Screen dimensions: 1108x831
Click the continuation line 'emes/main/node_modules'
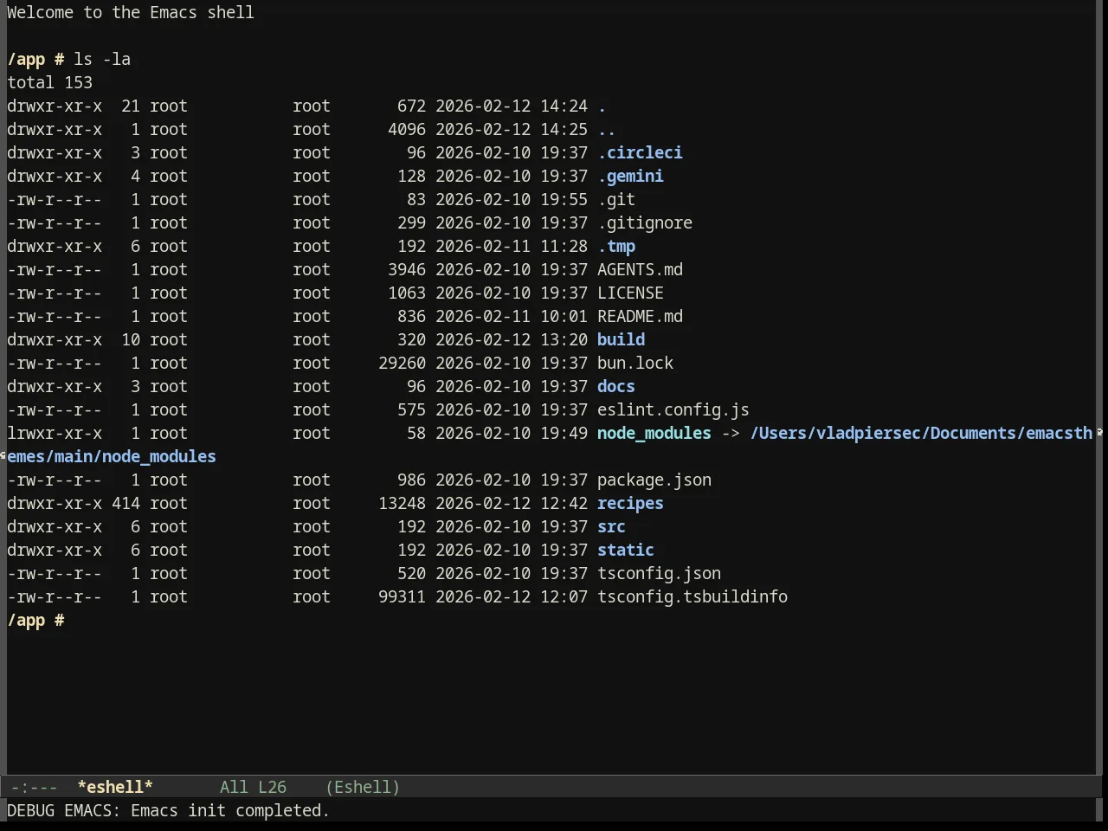(x=112, y=456)
